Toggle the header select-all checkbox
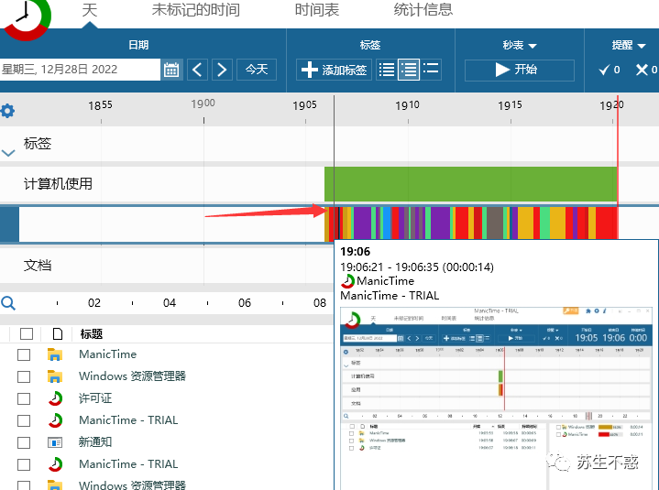The height and width of the screenshot is (490, 659). [x=27, y=333]
